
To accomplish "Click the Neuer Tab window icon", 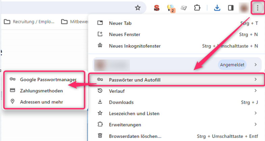I will pyautogui.click(x=100, y=23).
